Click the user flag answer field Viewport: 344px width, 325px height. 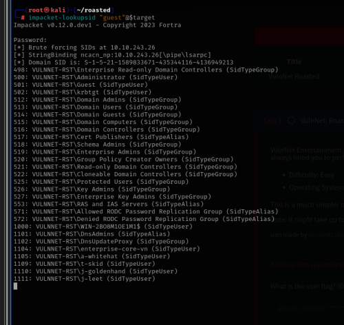(x=308, y=309)
